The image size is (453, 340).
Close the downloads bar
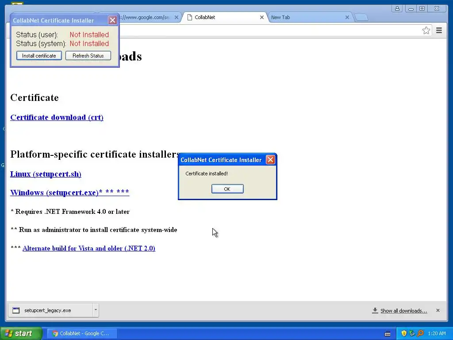pos(438,310)
